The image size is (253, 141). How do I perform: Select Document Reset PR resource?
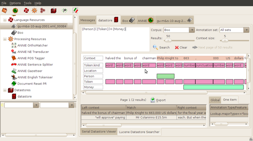point(32,84)
